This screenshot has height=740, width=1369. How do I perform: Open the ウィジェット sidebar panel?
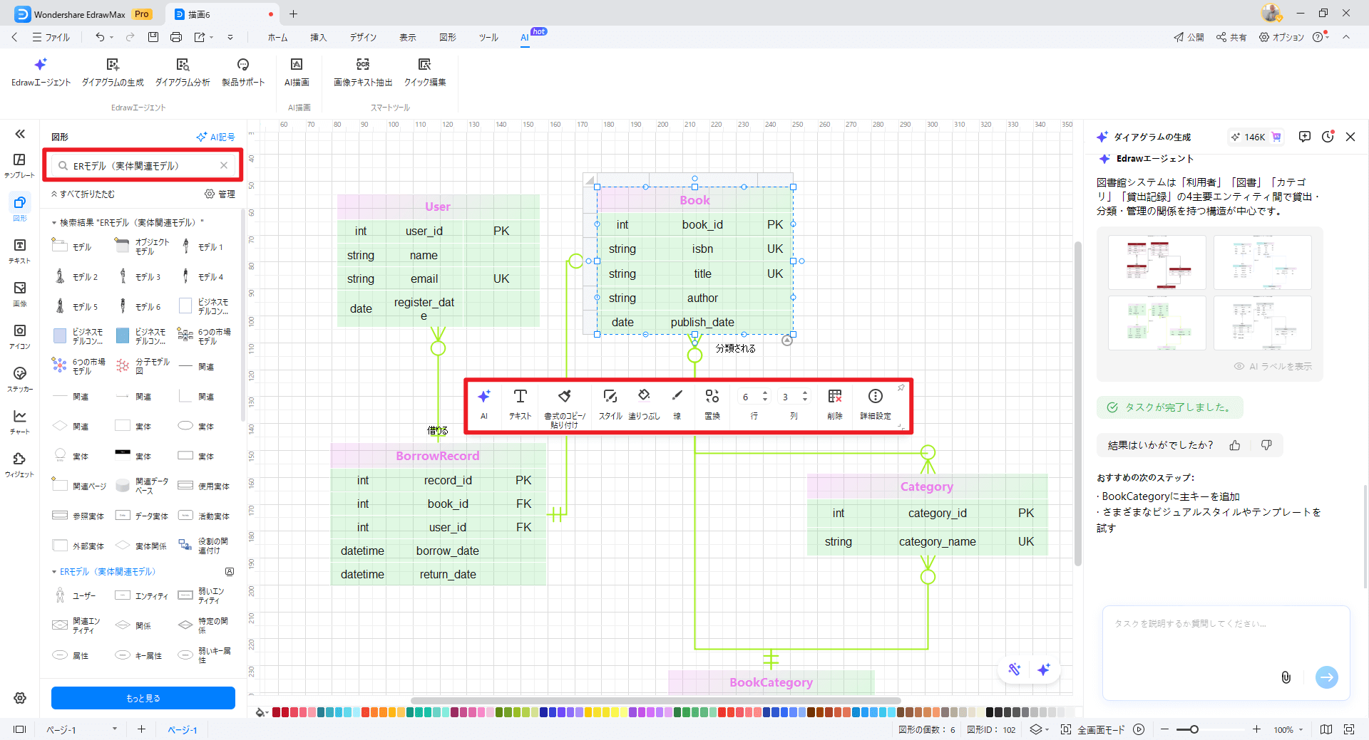[20, 459]
